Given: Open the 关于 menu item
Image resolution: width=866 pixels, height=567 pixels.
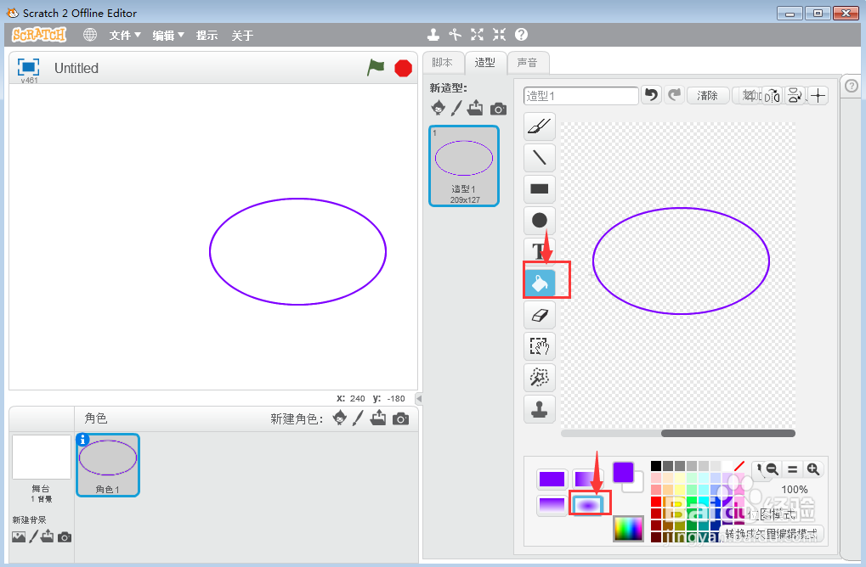Looking at the screenshot, I should (242, 36).
